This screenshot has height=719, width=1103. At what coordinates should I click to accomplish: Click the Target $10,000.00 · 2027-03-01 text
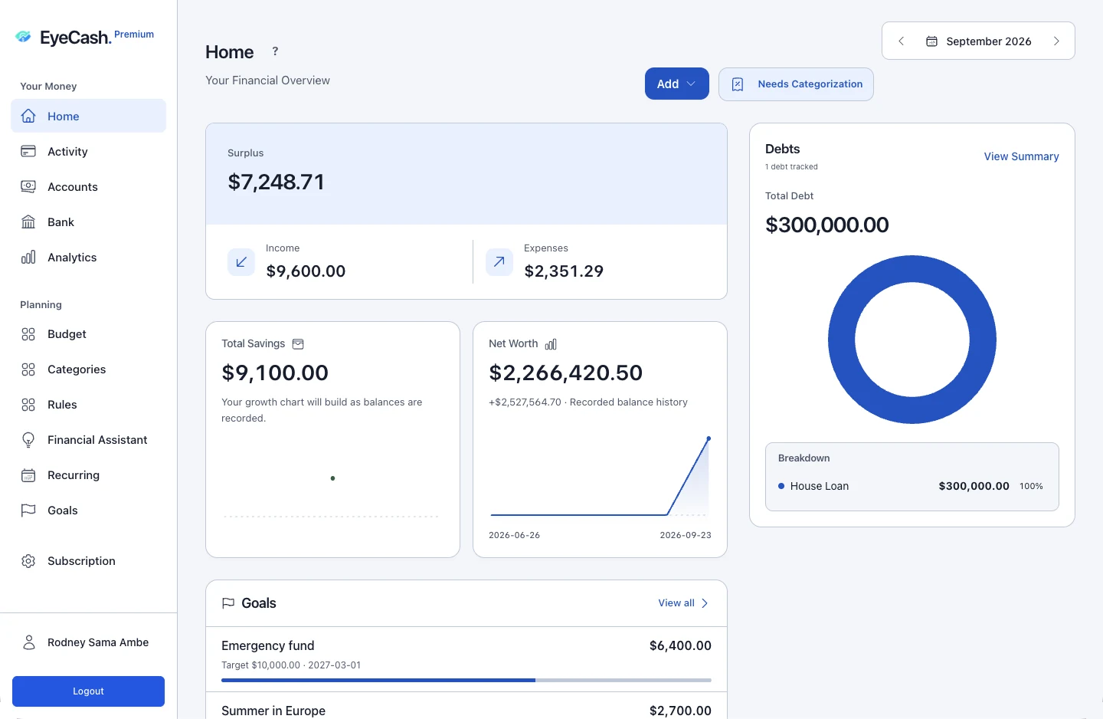pos(291,665)
